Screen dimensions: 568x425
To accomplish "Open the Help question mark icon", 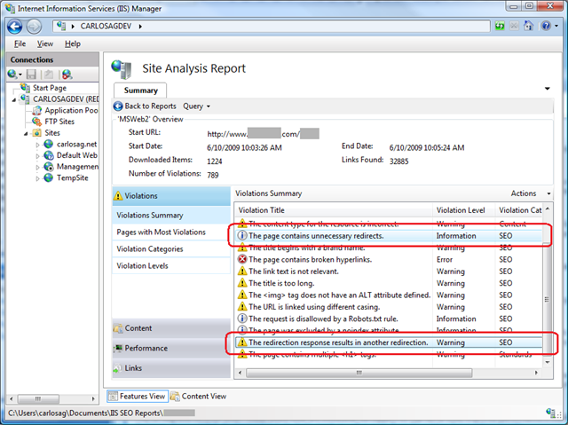I will click(x=546, y=26).
